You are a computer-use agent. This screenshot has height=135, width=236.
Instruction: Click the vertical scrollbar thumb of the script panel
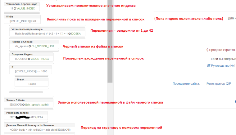coord(110,41)
